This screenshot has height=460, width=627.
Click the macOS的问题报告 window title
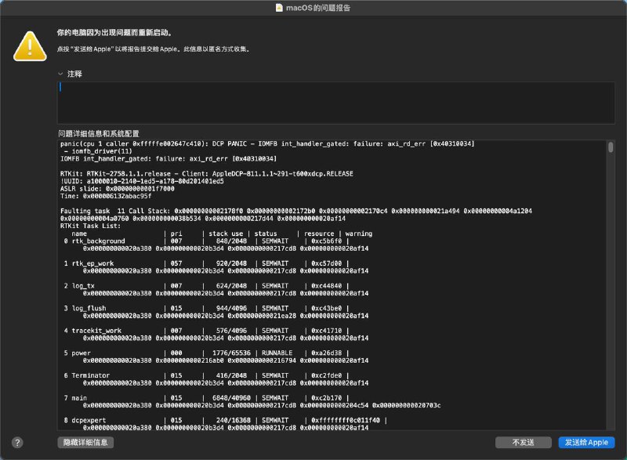coord(318,8)
